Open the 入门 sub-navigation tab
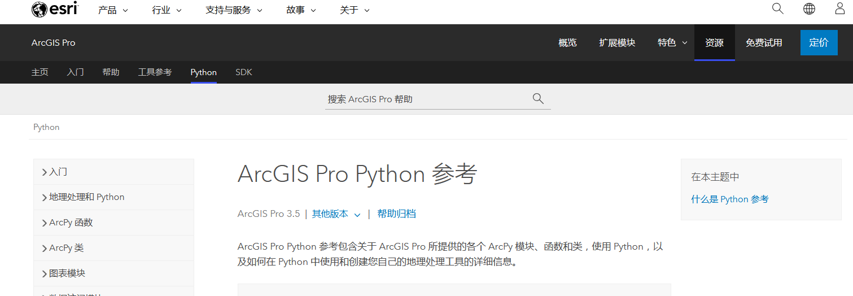 [75, 72]
